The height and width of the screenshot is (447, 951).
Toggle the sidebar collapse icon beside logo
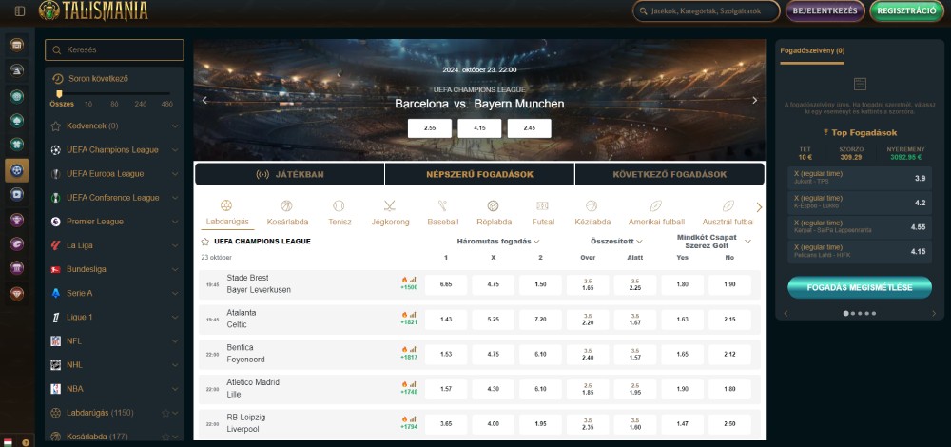(x=19, y=10)
